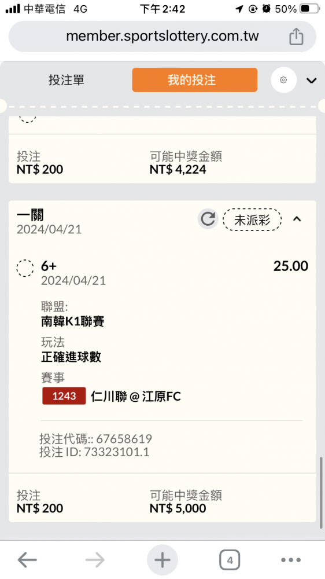Open the tab switcher showing 4
Viewport: 325px width, 579px height.
click(230, 560)
